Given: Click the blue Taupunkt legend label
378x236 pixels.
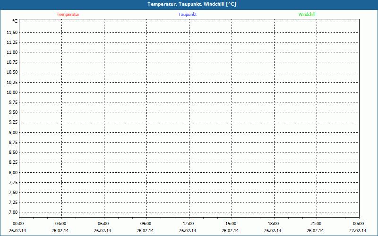Looking at the screenshot, I should (188, 15).
